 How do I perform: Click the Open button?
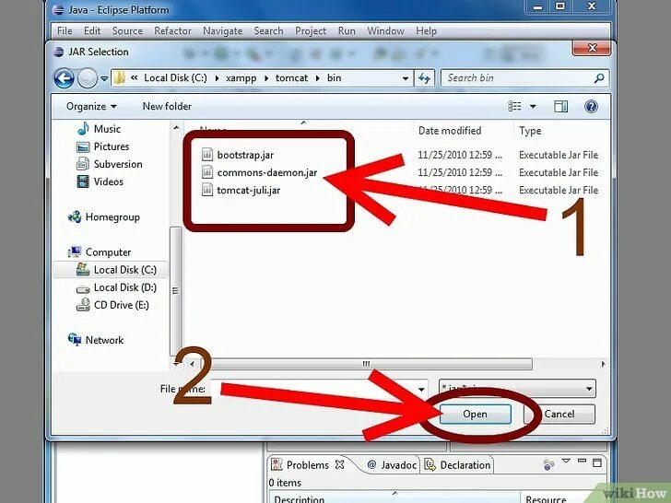click(x=475, y=414)
